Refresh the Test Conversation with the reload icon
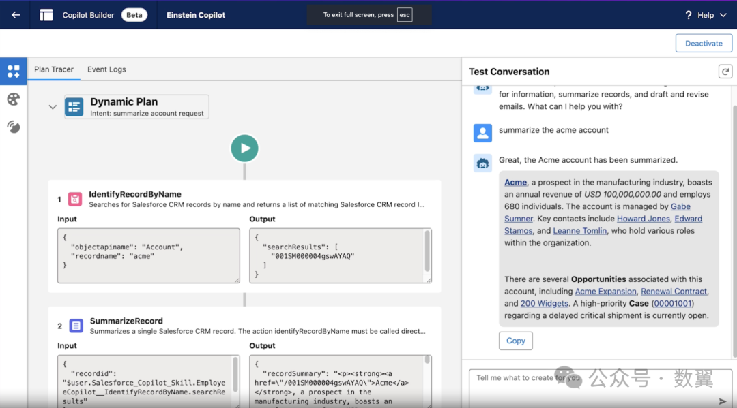Screen dimensions: 737x408 tap(725, 72)
